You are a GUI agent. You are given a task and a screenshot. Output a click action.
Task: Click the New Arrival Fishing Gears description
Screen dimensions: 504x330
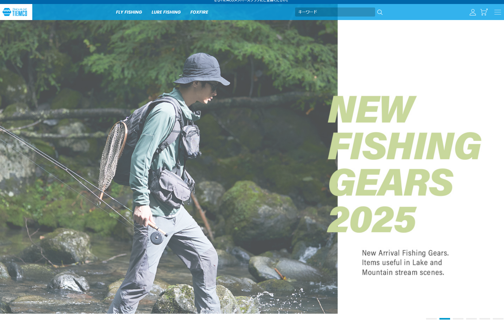pos(405,263)
